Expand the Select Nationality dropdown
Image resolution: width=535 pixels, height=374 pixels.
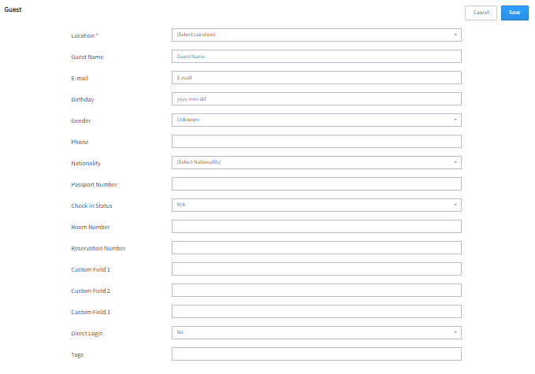pos(317,163)
